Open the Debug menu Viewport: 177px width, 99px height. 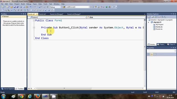tap(29, 4)
